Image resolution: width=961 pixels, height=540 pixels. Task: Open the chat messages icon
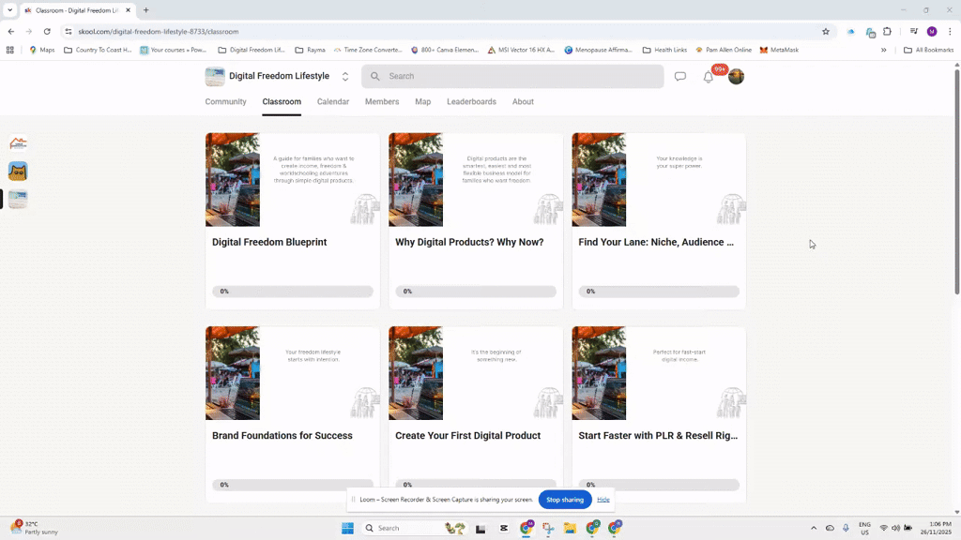click(680, 77)
